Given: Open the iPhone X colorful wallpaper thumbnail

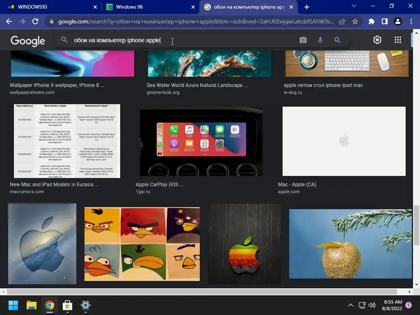Looking at the screenshot, I should (72, 64).
